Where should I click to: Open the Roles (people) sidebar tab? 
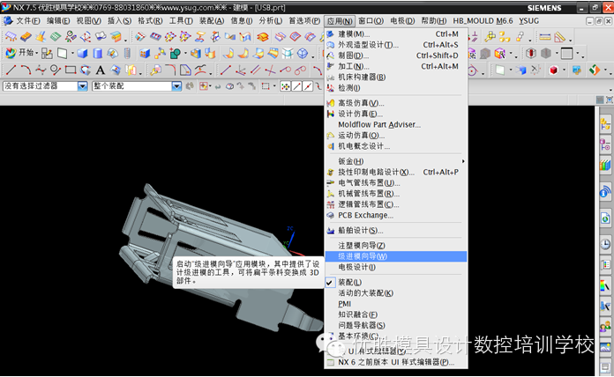605,326
